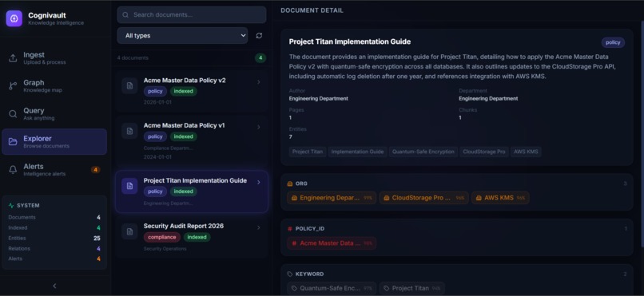This screenshot has height=296, width=644.
Task: Click the Quantum-Safe Enc... keyword chip
Action: click(x=332, y=288)
